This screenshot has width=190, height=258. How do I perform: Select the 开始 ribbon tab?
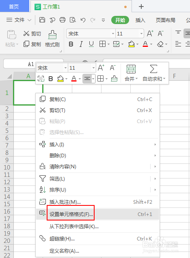tap(120, 20)
